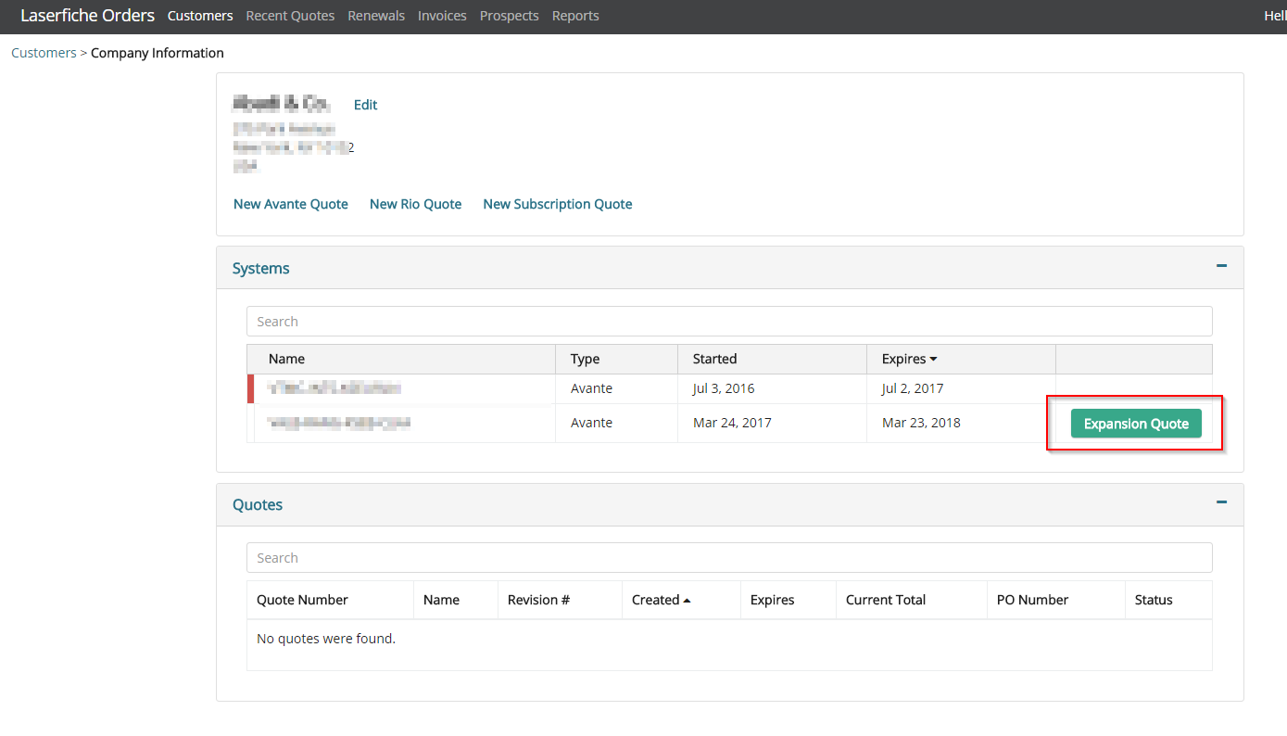Start a New Subscription Quote
The image size is (1287, 736).
coord(558,204)
